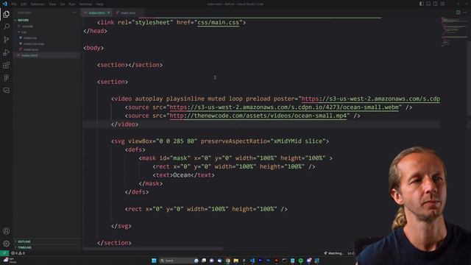Open the Search view in activity bar
471x265 pixels.
tap(7, 26)
